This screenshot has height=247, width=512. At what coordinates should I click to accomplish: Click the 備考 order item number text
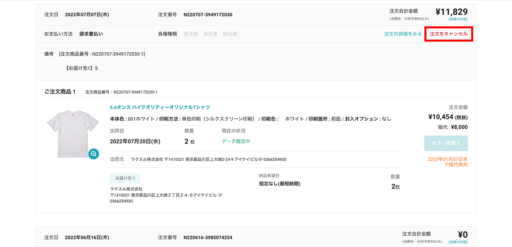pyautogui.click(x=102, y=54)
